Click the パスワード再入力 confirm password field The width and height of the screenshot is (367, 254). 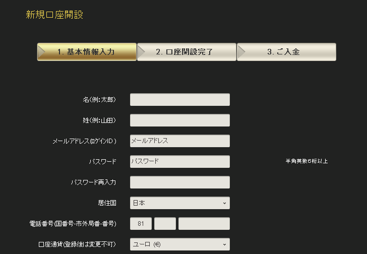[x=180, y=182]
